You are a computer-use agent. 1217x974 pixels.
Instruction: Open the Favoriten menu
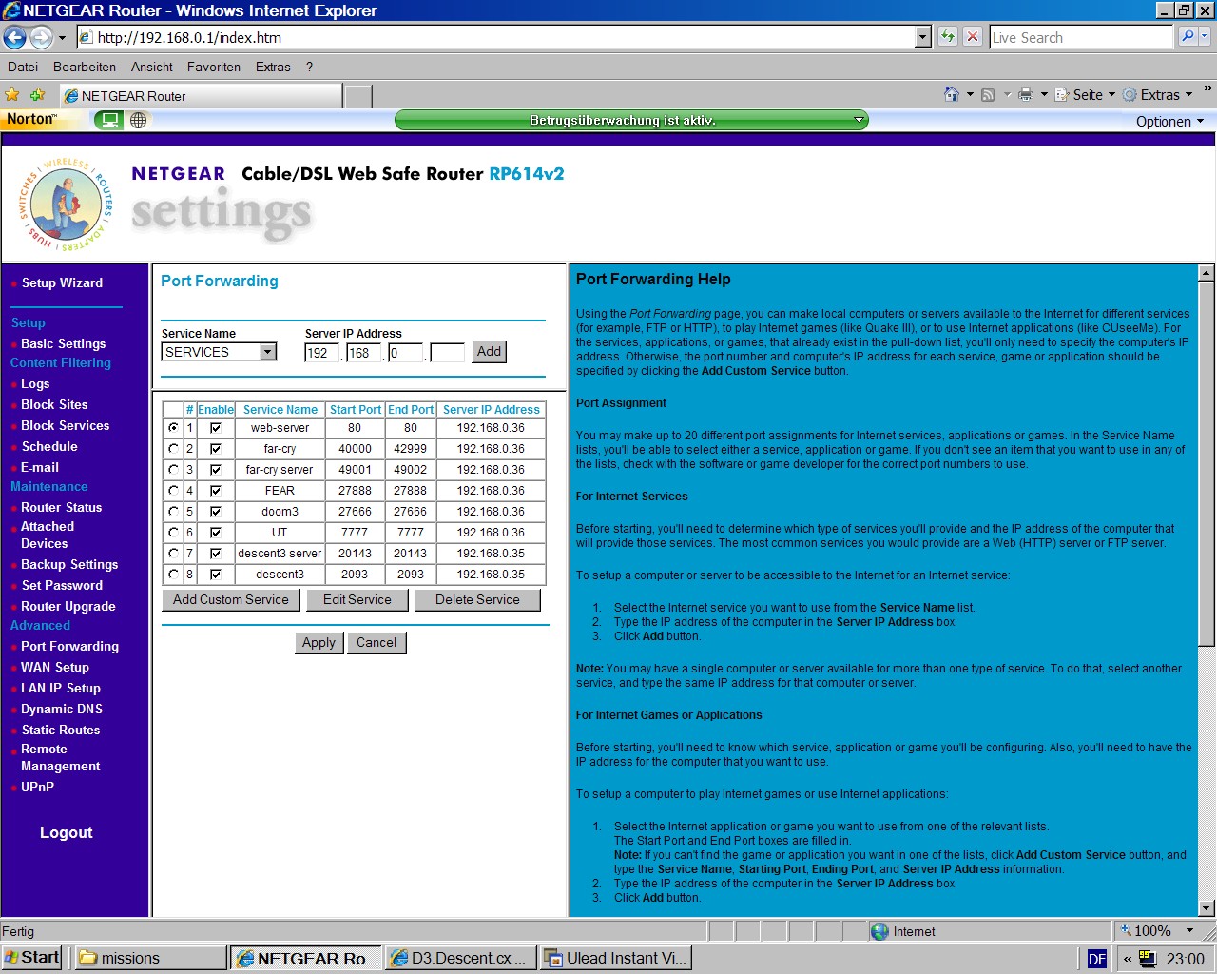point(213,67)
